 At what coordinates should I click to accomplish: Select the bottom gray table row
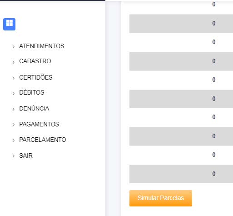coord(181,174)
